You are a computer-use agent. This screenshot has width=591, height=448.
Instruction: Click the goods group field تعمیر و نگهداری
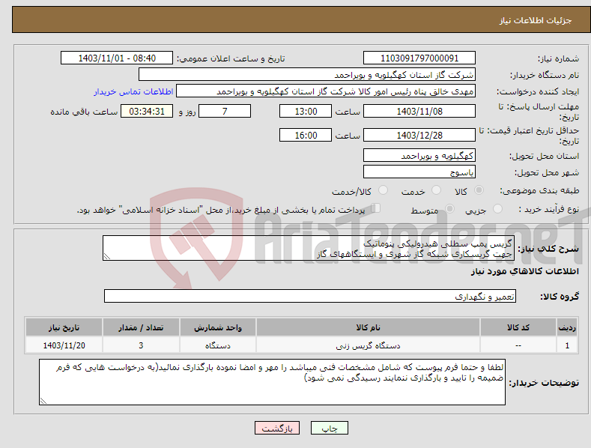310,296
